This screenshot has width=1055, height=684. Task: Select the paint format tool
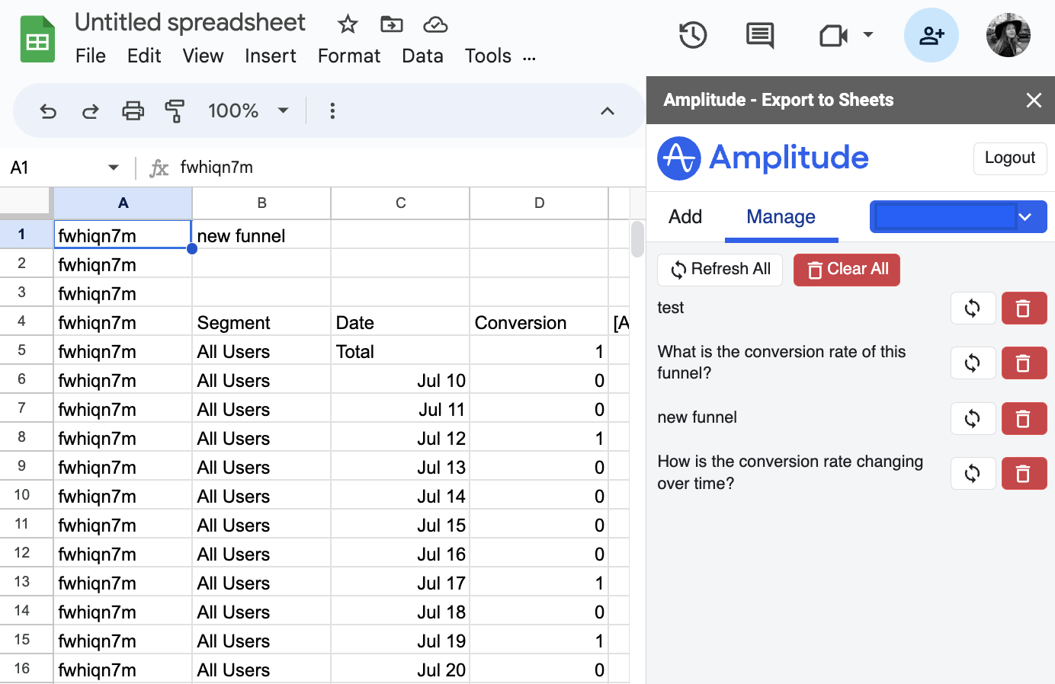[x=175, y=111]
